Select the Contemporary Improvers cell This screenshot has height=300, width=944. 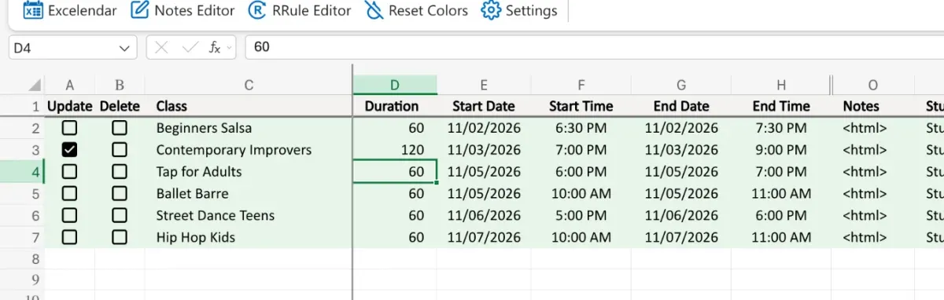click(249, 150)
